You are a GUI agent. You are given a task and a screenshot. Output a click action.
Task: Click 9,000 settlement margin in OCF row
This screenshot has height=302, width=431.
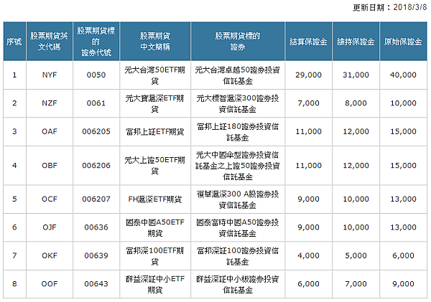(x=308, y=199)
